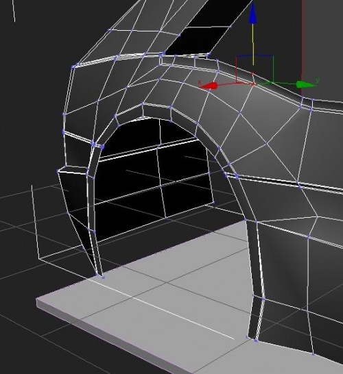Click the small green y label on the gizmo
The image size is (343, 374).
pyautogui.click(x=318, y=80)
